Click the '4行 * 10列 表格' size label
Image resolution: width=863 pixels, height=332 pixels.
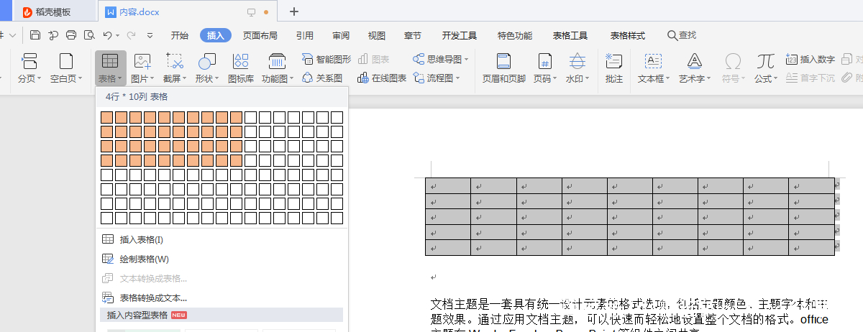pos(137,96)
